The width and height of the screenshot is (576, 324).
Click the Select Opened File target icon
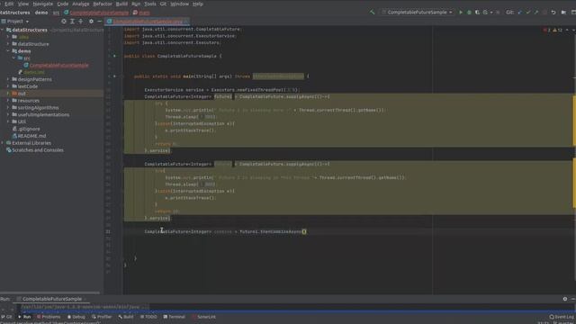pos(64,22)
